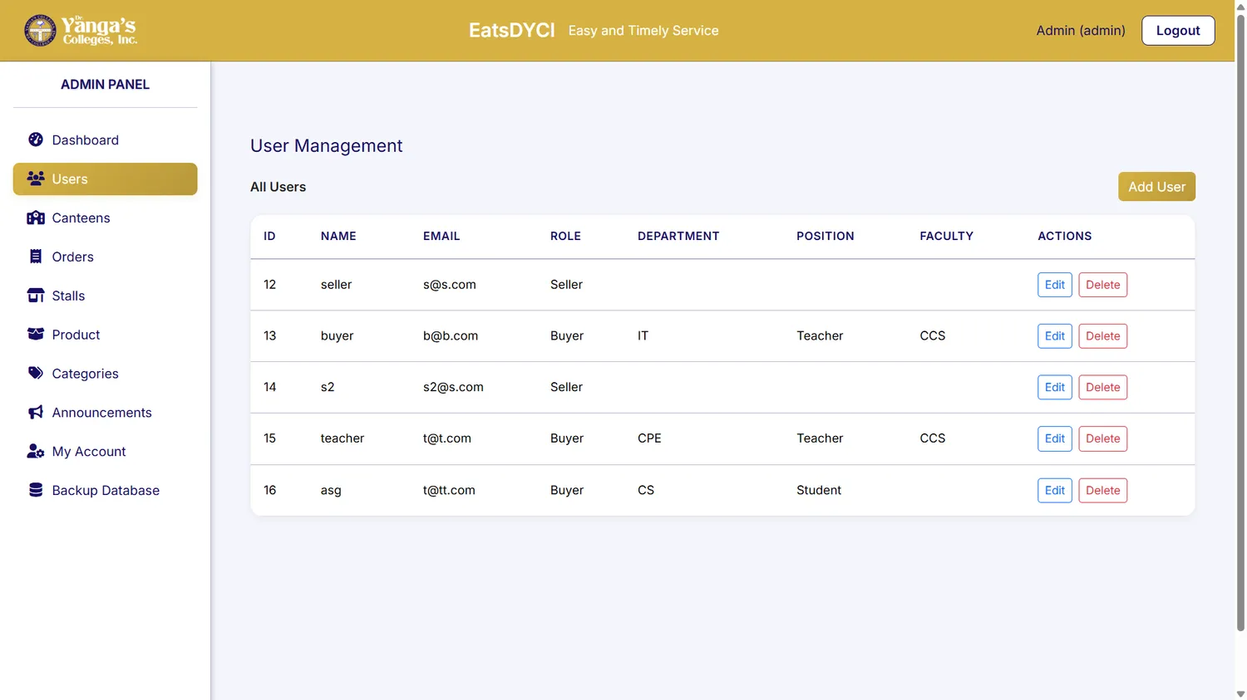The image size is (1247, 700).
Task: Click the User Management heading
Action: (x=326, y=145)
